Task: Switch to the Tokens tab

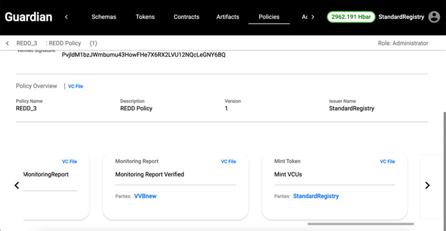Action: click(145, 17)
